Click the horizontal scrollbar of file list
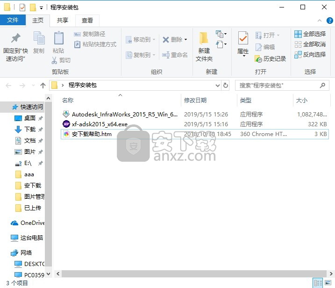Image resolution: width=335 pixels, height=288 pixels. pyautogui.click(x=194, y=274)
